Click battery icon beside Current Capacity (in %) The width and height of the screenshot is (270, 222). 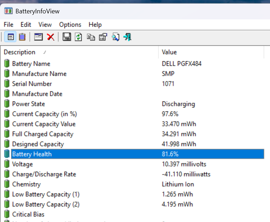7,113
